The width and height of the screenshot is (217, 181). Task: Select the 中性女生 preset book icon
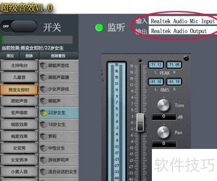click(x=43, y=148)
